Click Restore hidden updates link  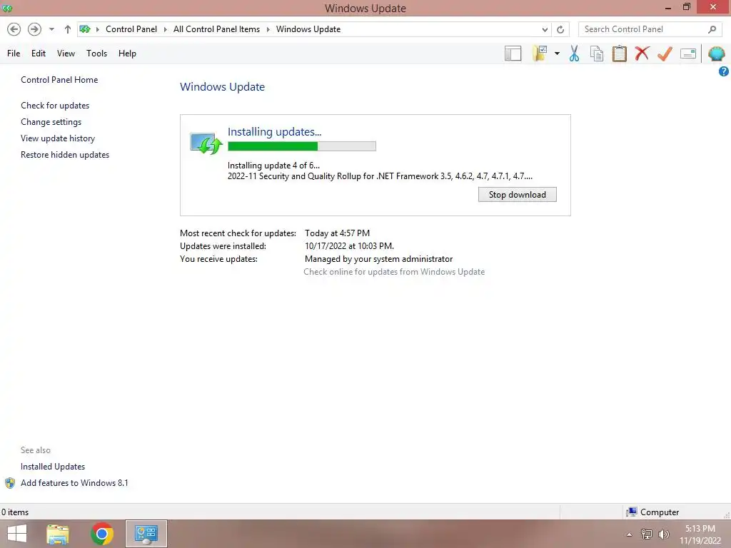(x=65, y=155)
